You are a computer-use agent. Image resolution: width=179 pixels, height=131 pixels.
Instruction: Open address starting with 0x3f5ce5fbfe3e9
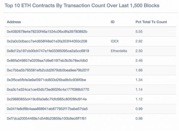(x=46, y=80)
